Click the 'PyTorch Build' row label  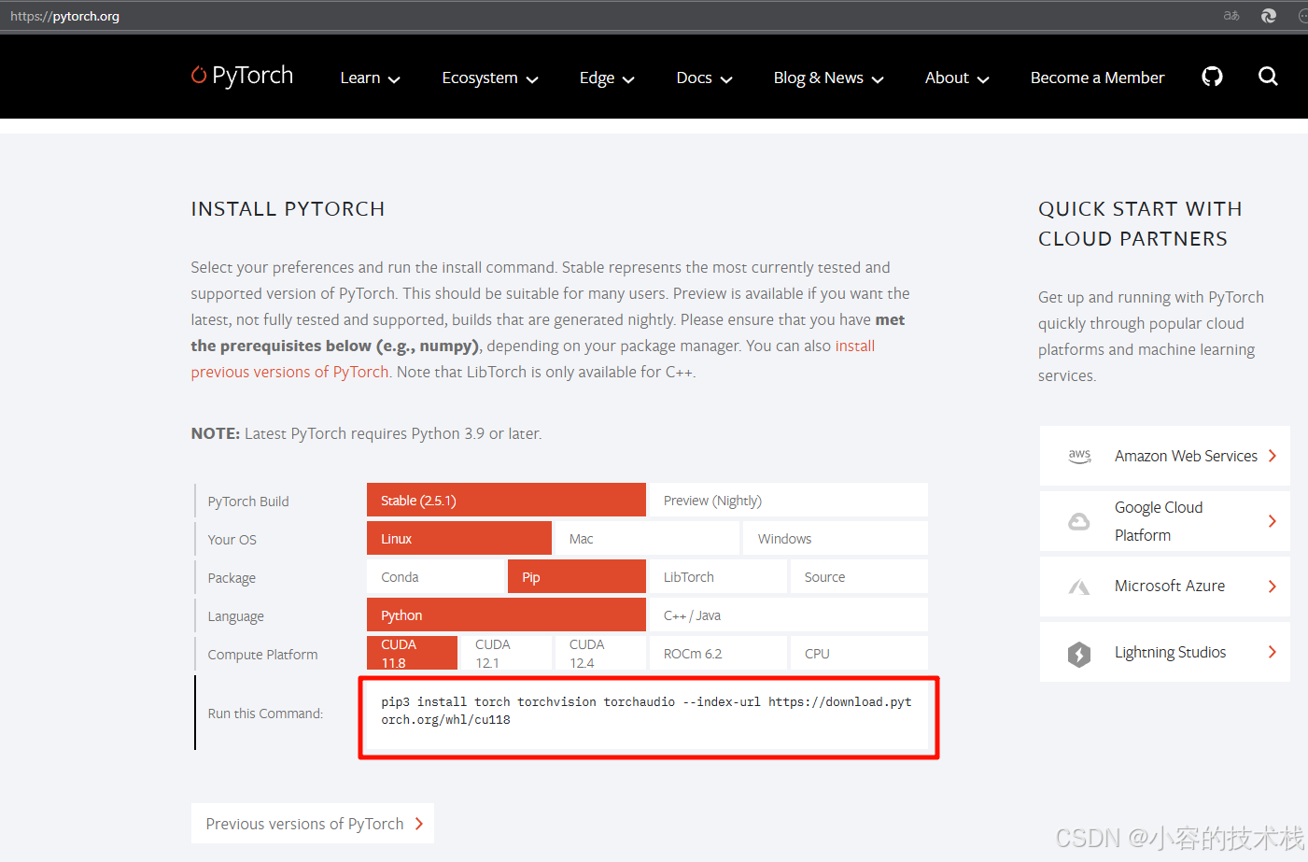tap(248, 502)
